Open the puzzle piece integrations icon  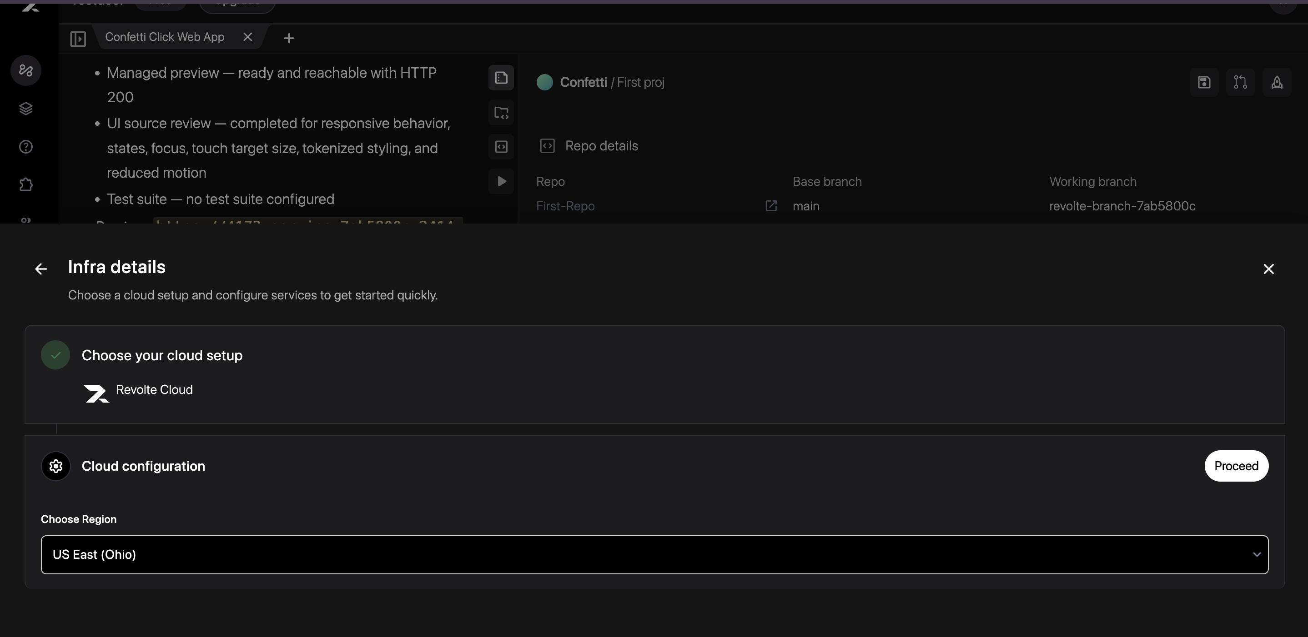(26, 184)
